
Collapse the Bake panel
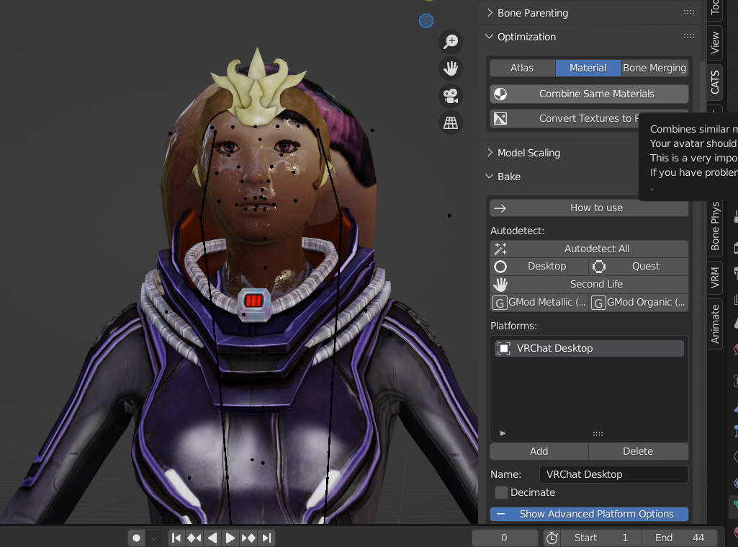[508, 177]
